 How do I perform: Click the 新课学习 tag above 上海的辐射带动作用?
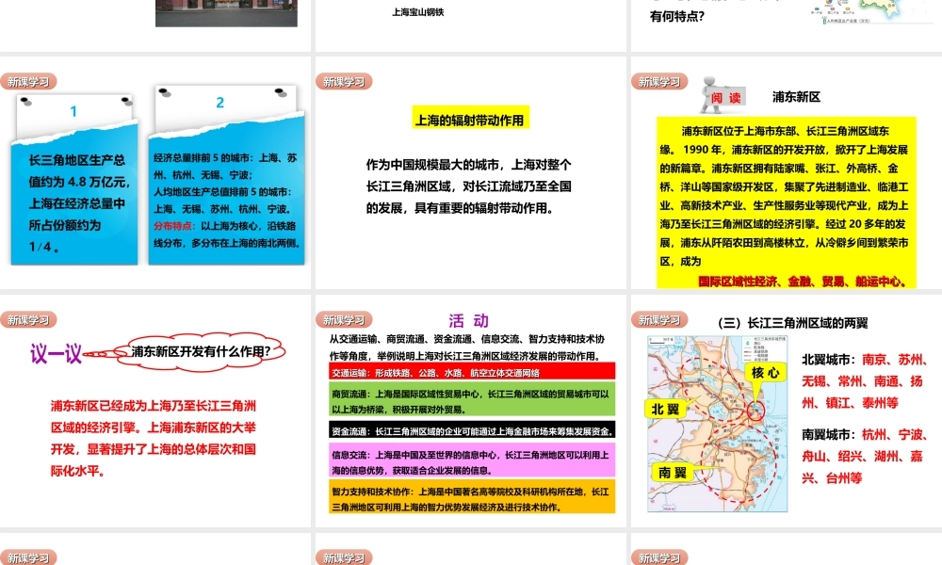point(344,82)
